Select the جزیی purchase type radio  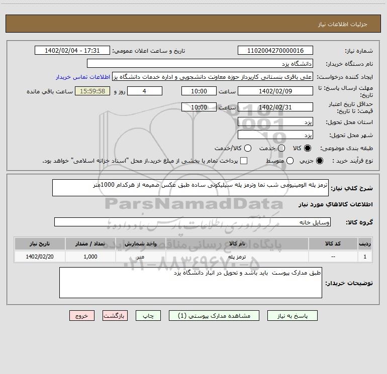(319, 161)
